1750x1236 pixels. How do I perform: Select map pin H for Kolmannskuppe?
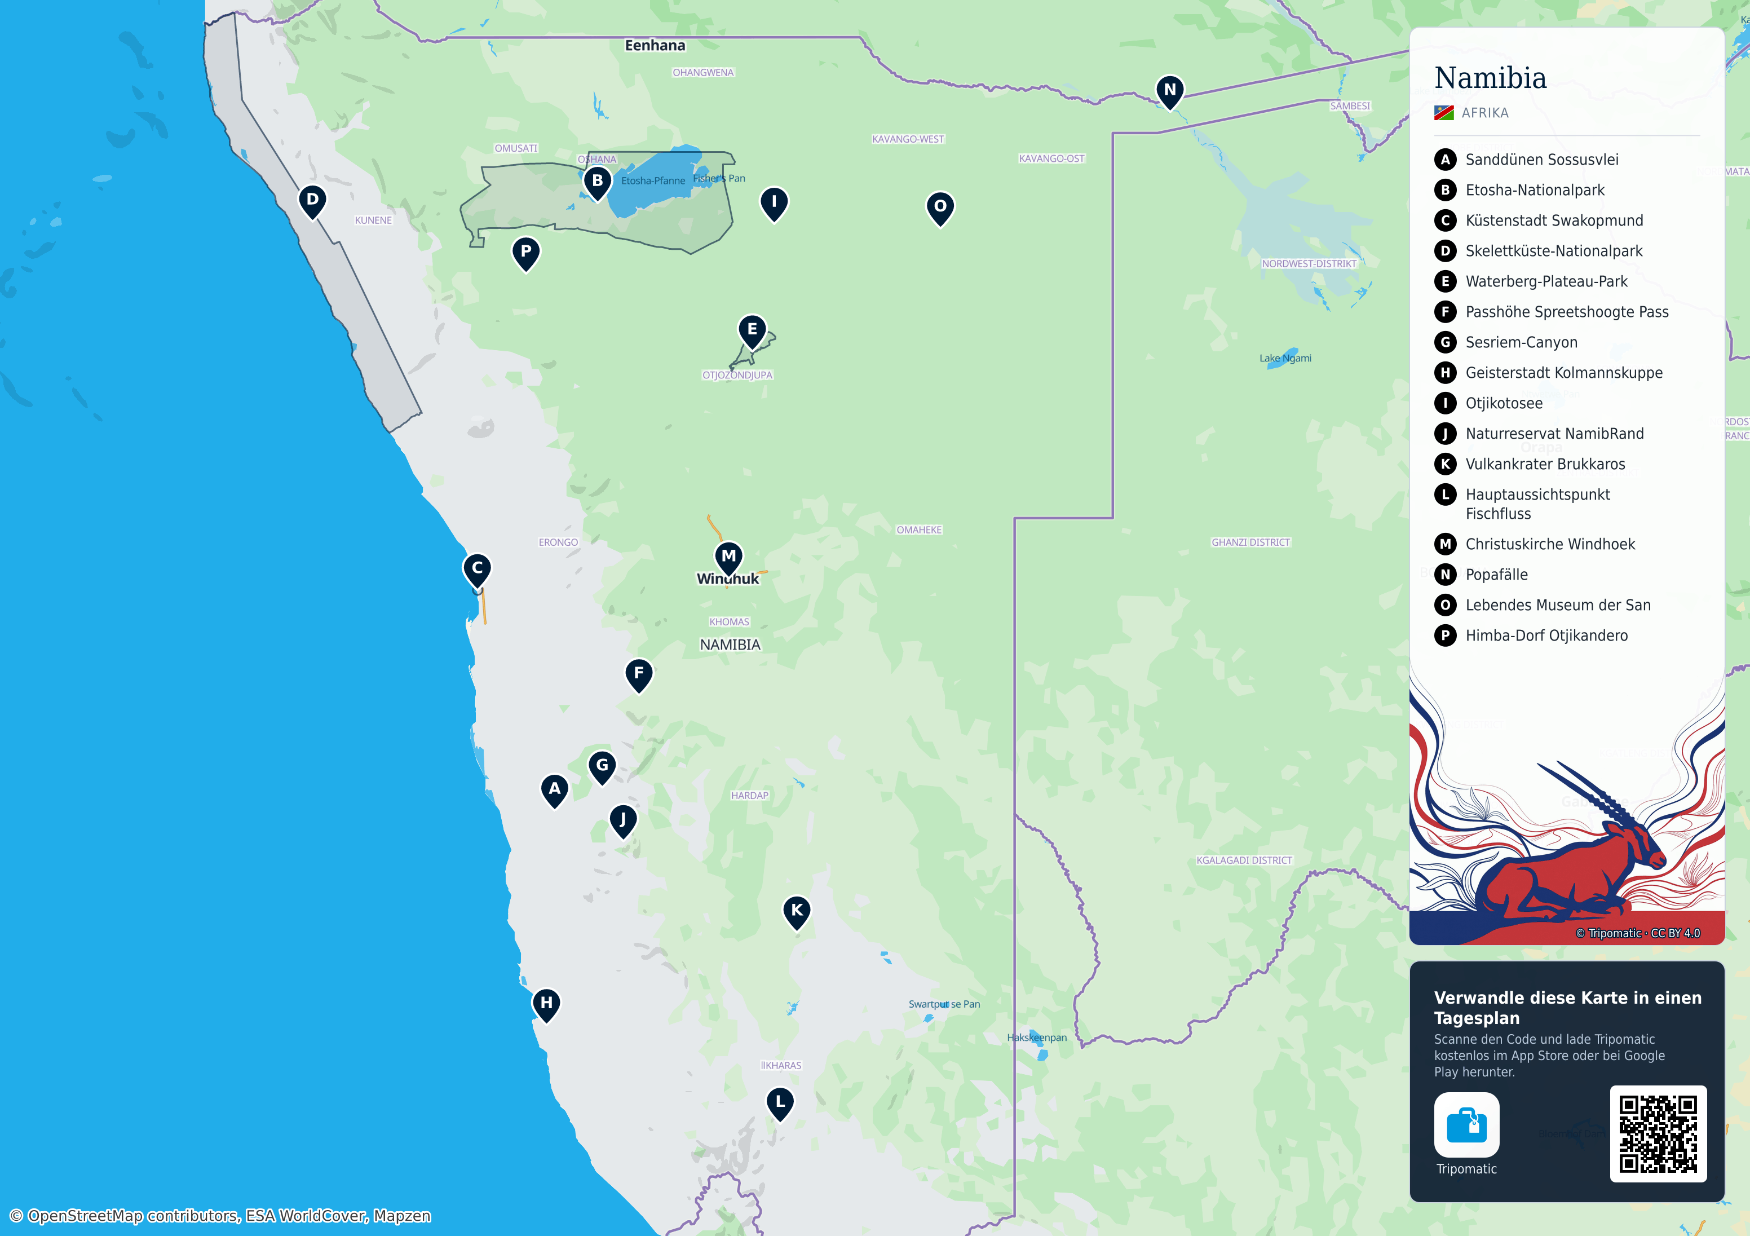546,1004
